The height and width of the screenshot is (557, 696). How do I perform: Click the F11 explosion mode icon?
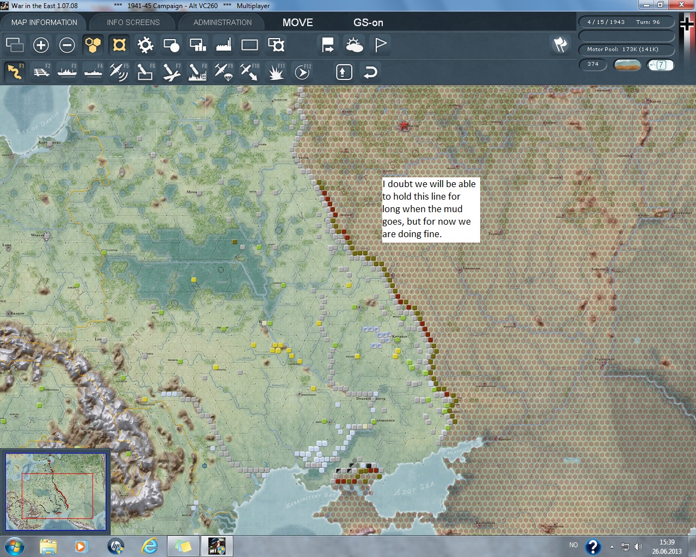tap(276, 72)
